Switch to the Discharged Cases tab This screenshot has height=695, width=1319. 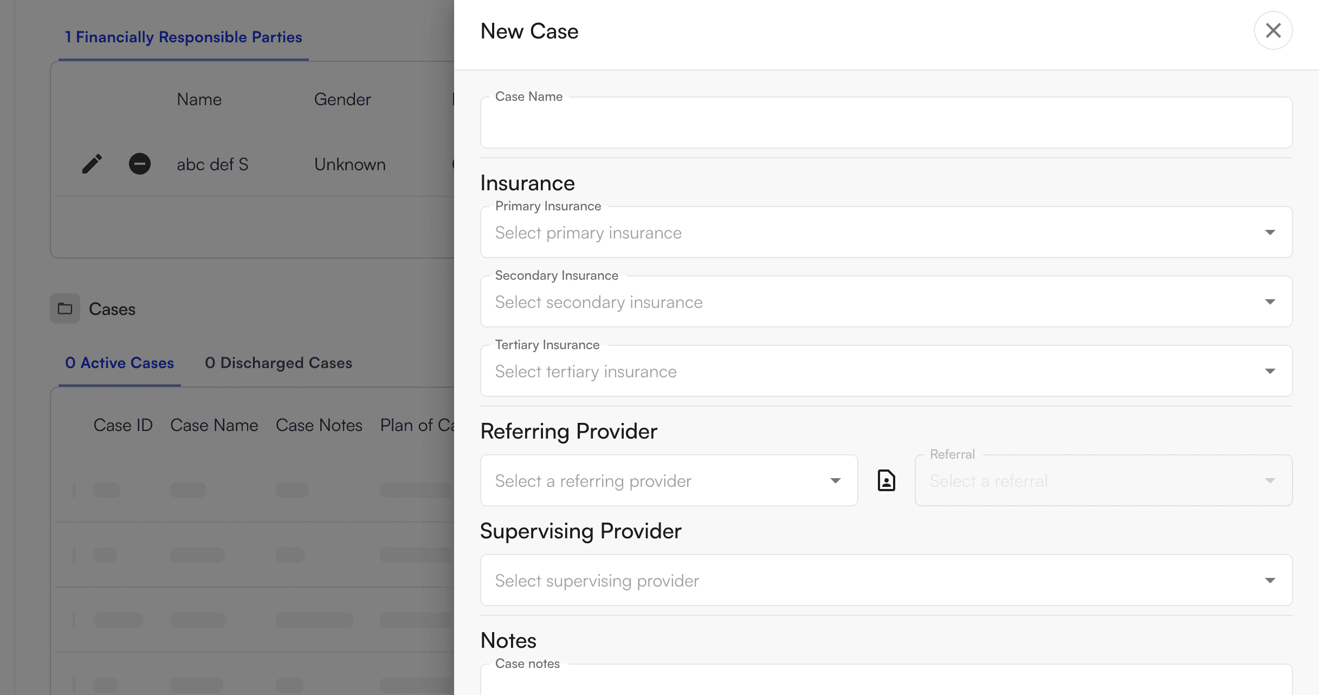coord(278,363)
